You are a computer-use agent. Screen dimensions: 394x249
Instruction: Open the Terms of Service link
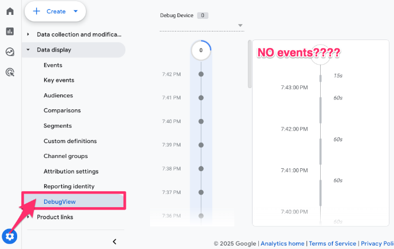click(x=332, y=243)
